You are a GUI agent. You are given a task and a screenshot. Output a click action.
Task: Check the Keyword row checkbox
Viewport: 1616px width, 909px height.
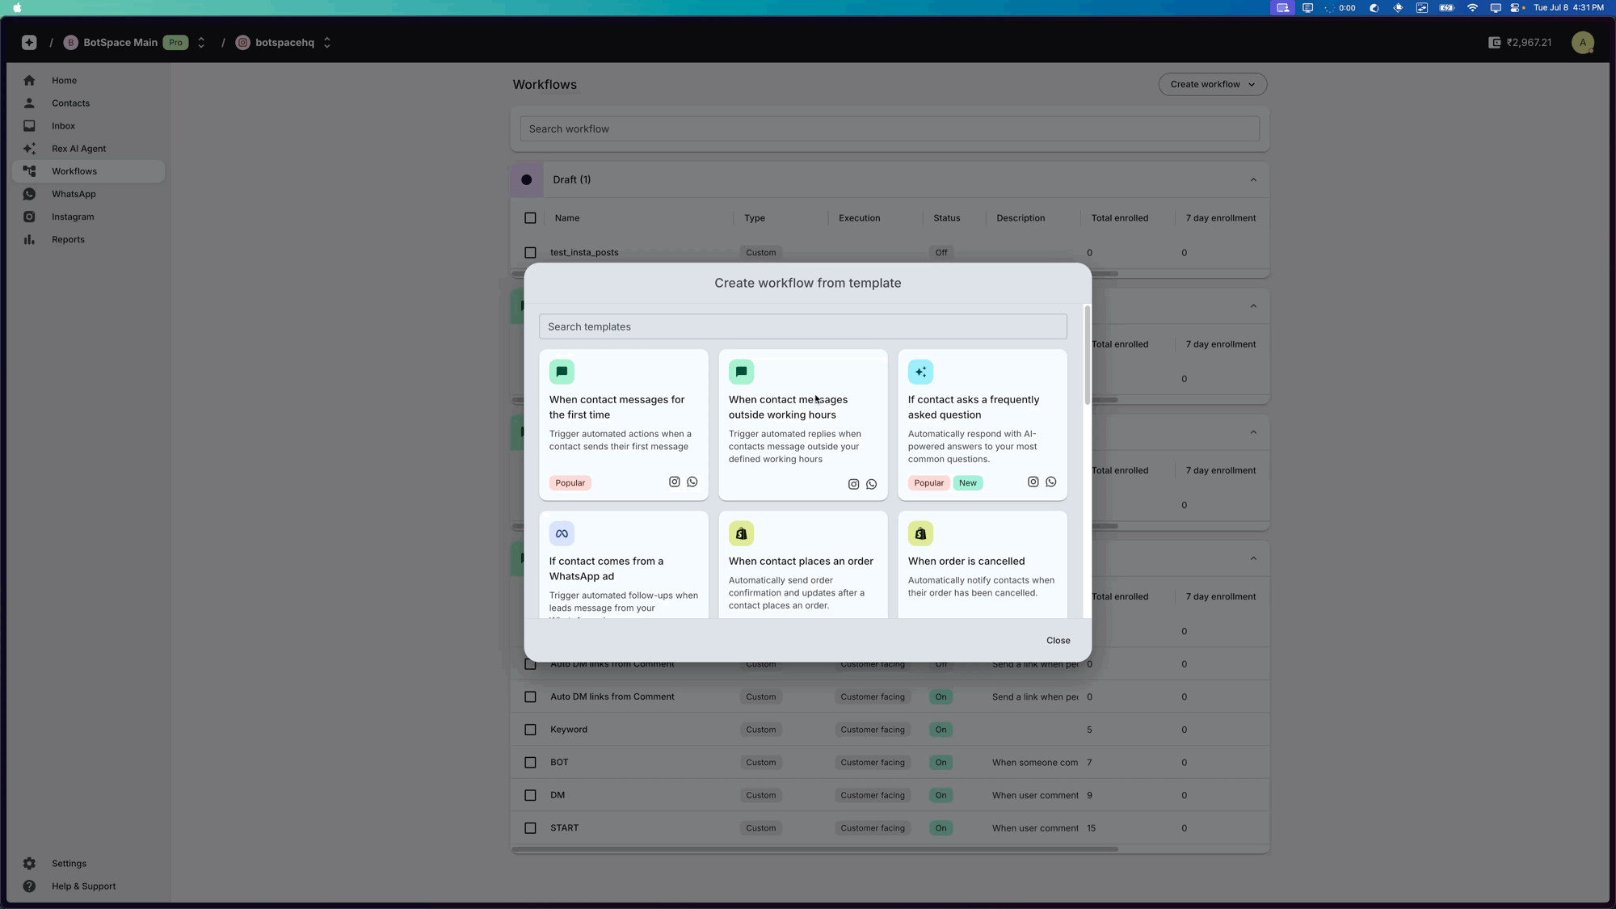click(x=530, y=730)
